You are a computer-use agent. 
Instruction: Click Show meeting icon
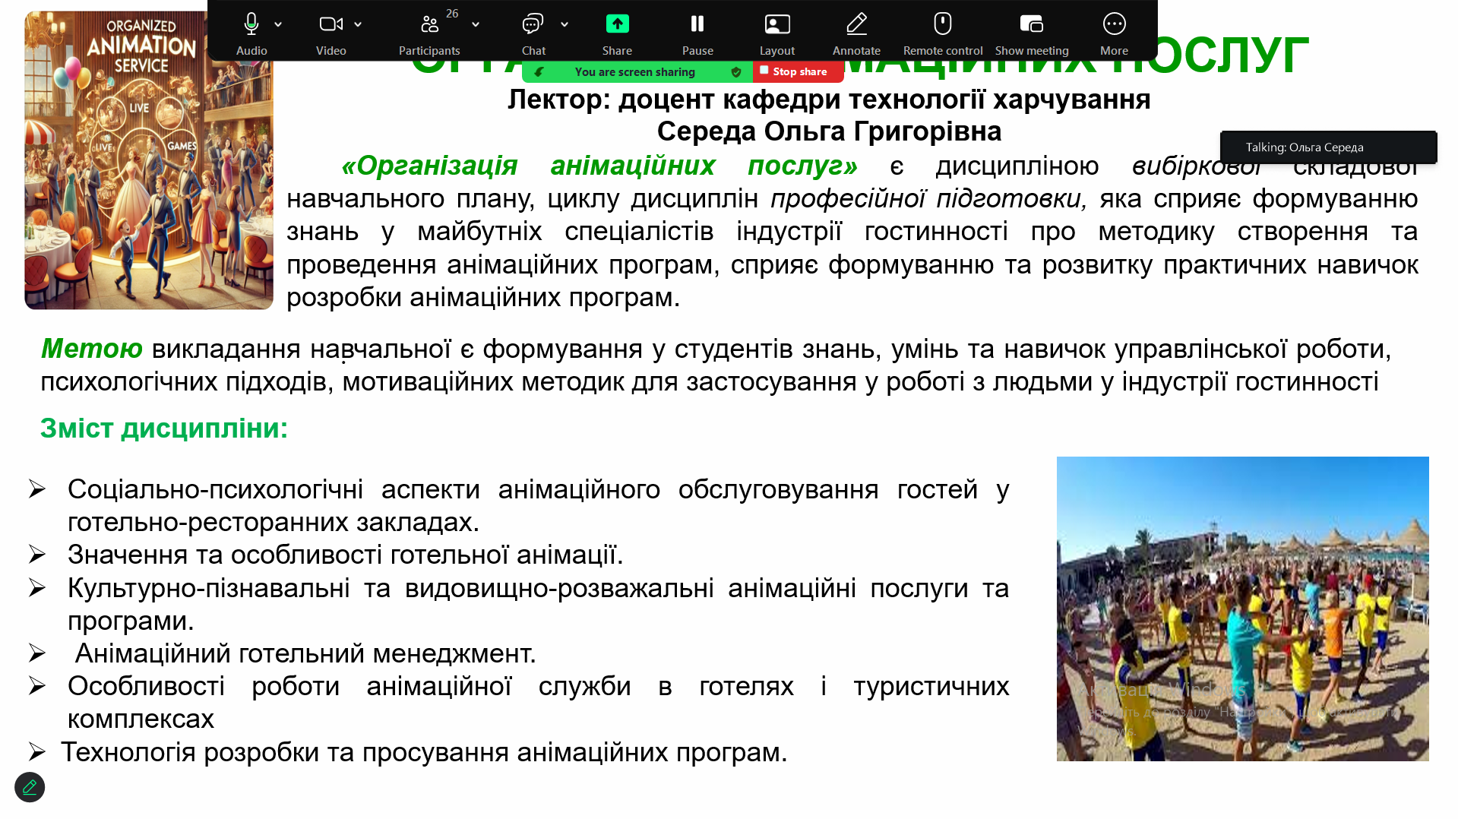point(1031,25)
